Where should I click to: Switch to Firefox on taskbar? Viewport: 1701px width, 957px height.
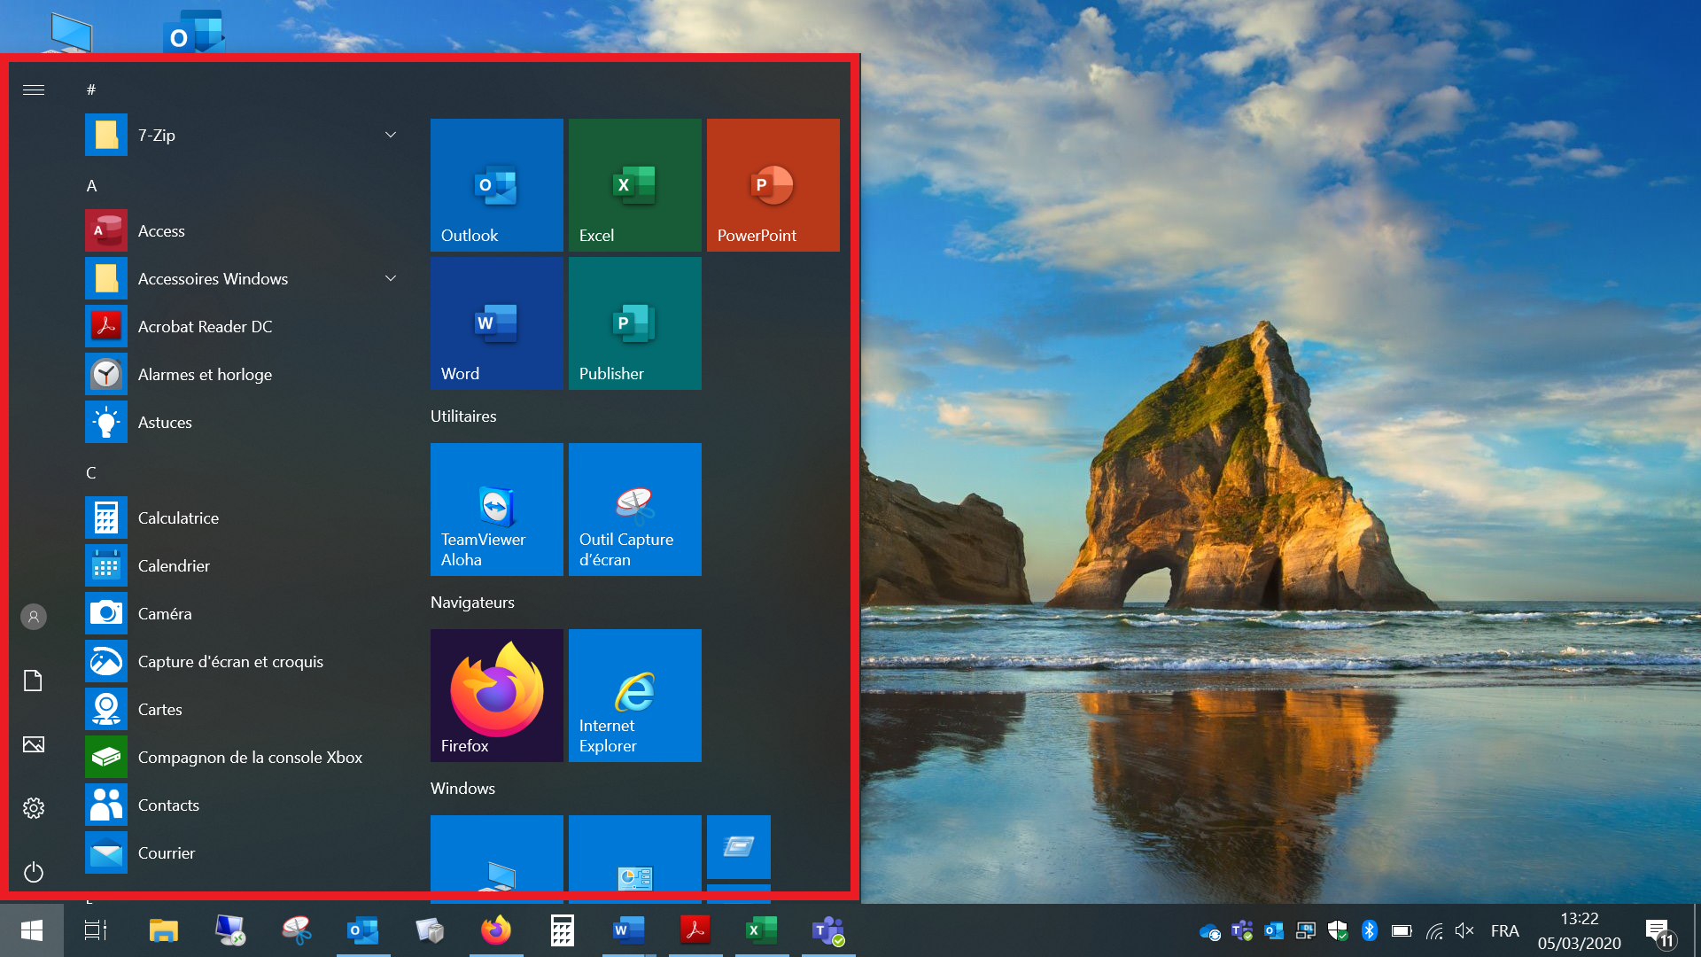[496, 930]
